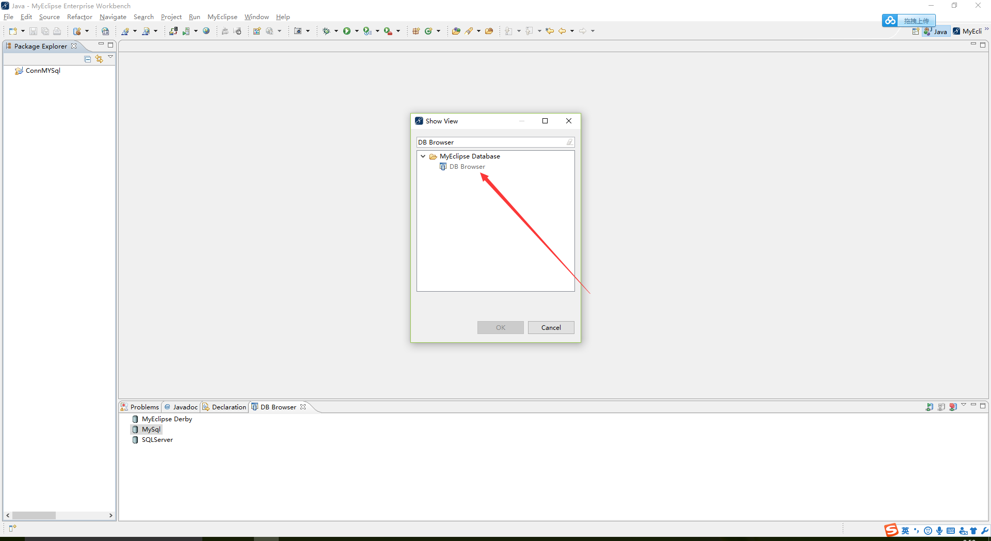This screenshot has width=991, height=541.
Task: Click the camera screenshot toolbar icon
Action: [x=298, y=31]
